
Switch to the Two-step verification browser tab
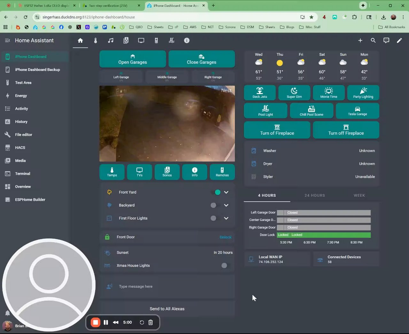tap(112, 5)
